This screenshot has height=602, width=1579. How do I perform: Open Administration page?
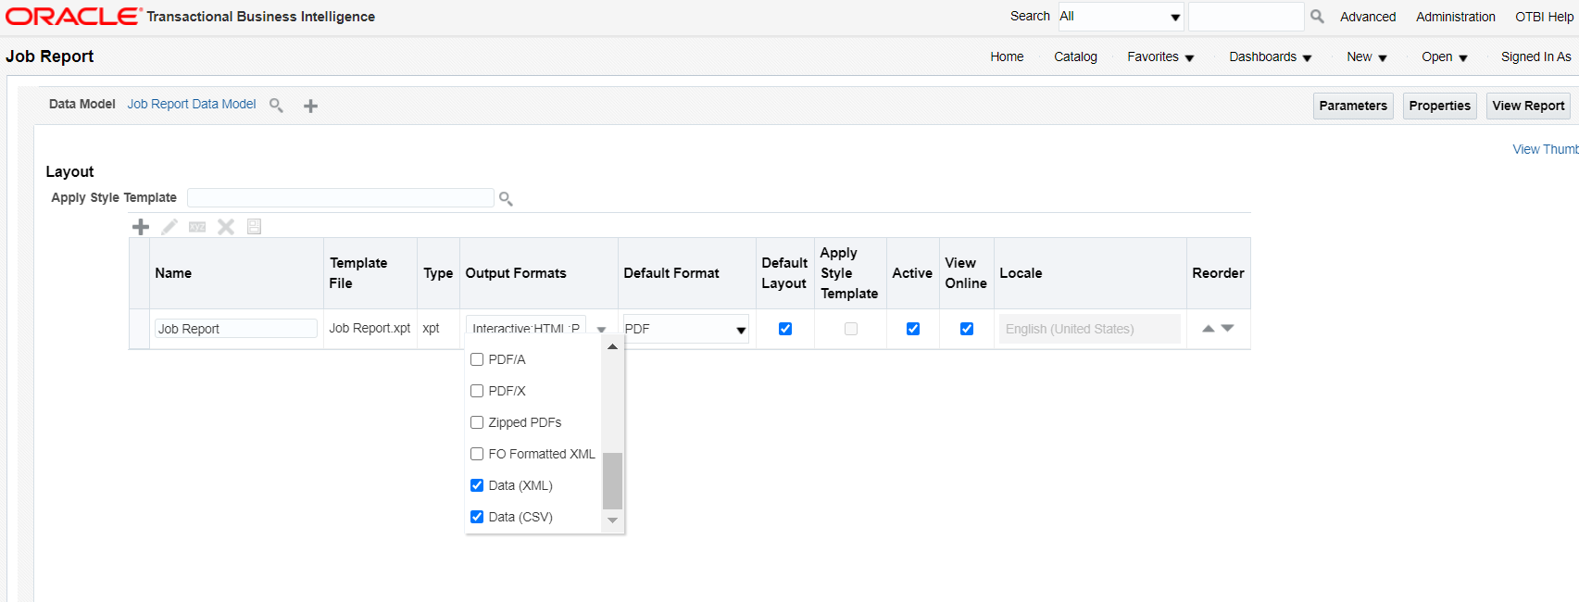1456,17
